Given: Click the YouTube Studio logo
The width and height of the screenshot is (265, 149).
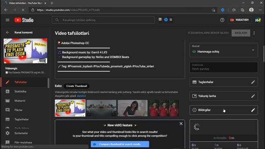Looking at the screenshot, I should pos(24,20).
